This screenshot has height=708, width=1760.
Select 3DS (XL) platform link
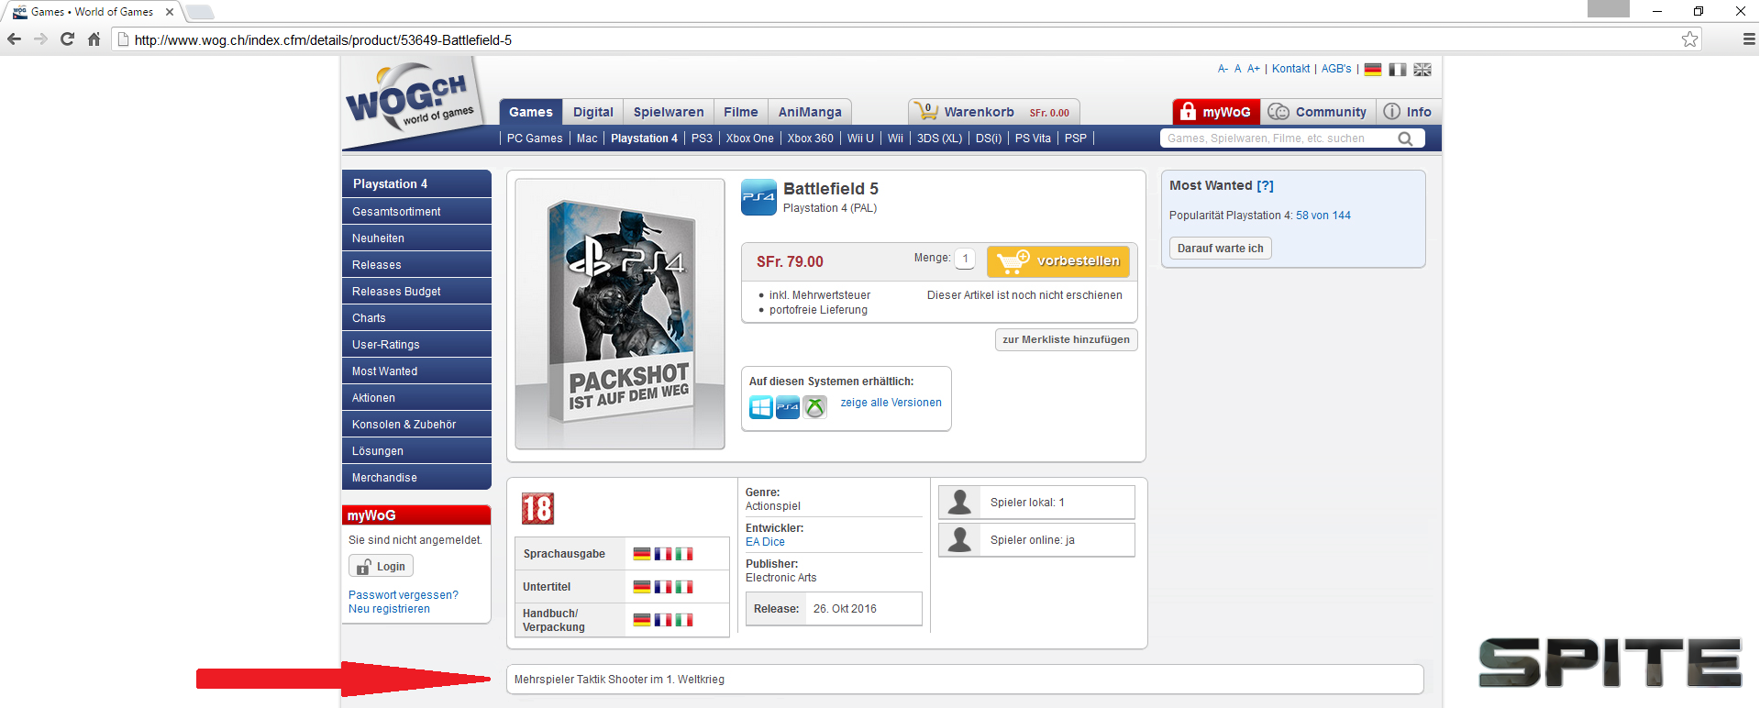(x=940, y=138)
